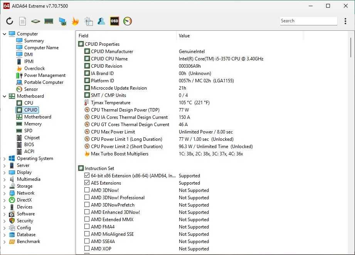
Task: Click the user account toolbar icon
Action: tap(101, 21)
